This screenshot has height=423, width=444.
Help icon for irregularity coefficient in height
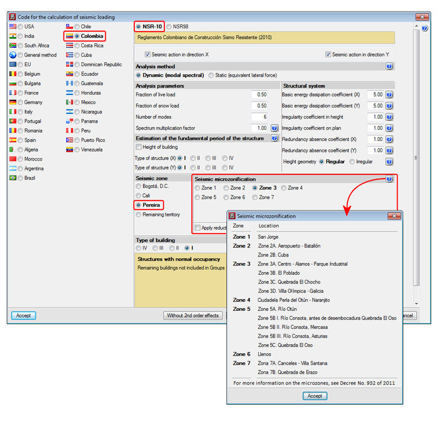[x=390, y=117]
